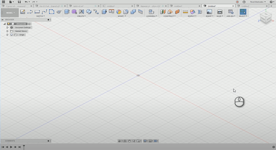Select the Offset Plane construct tool

pyautogui.click(x=163, y=12)
